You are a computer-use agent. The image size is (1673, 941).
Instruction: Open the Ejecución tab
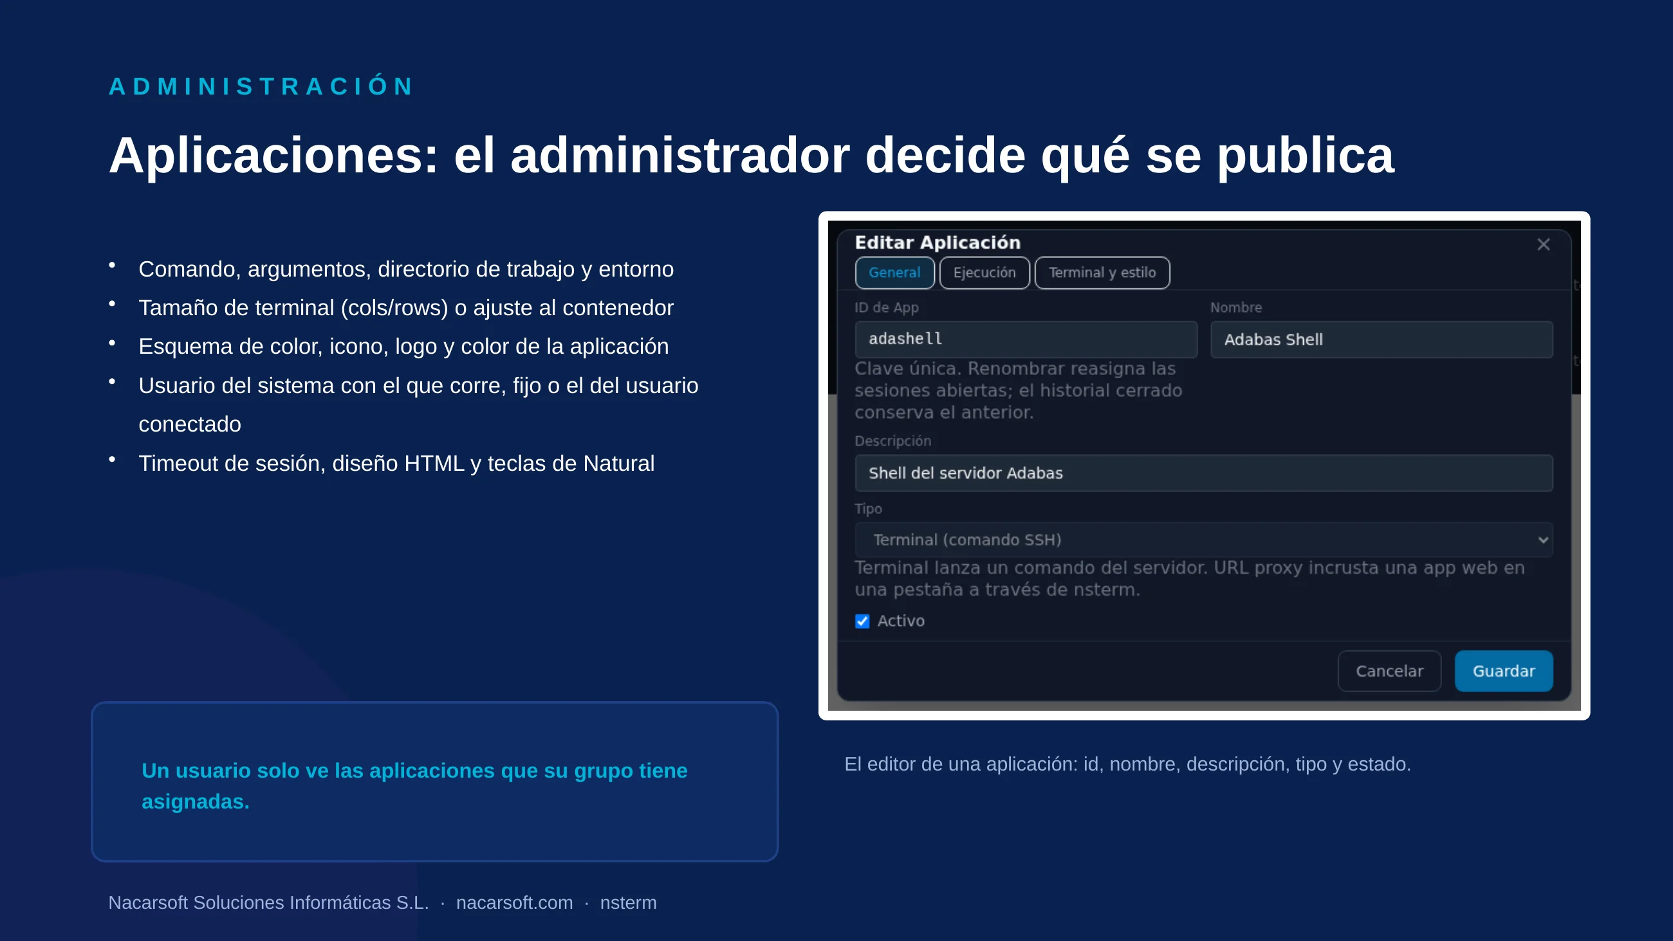[984, 273]
